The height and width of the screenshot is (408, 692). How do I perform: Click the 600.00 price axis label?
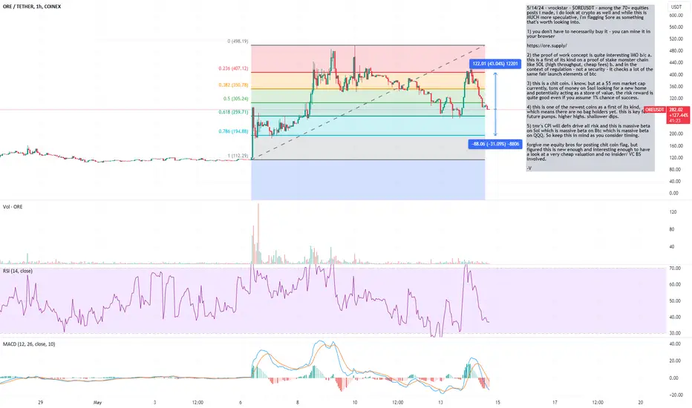(676, 16)
